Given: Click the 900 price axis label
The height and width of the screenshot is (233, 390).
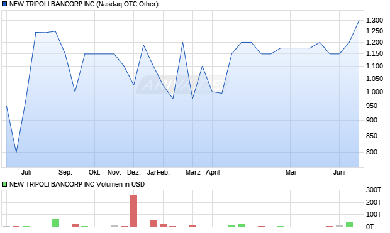Looking at the screenshot, I should click(372, 120).
